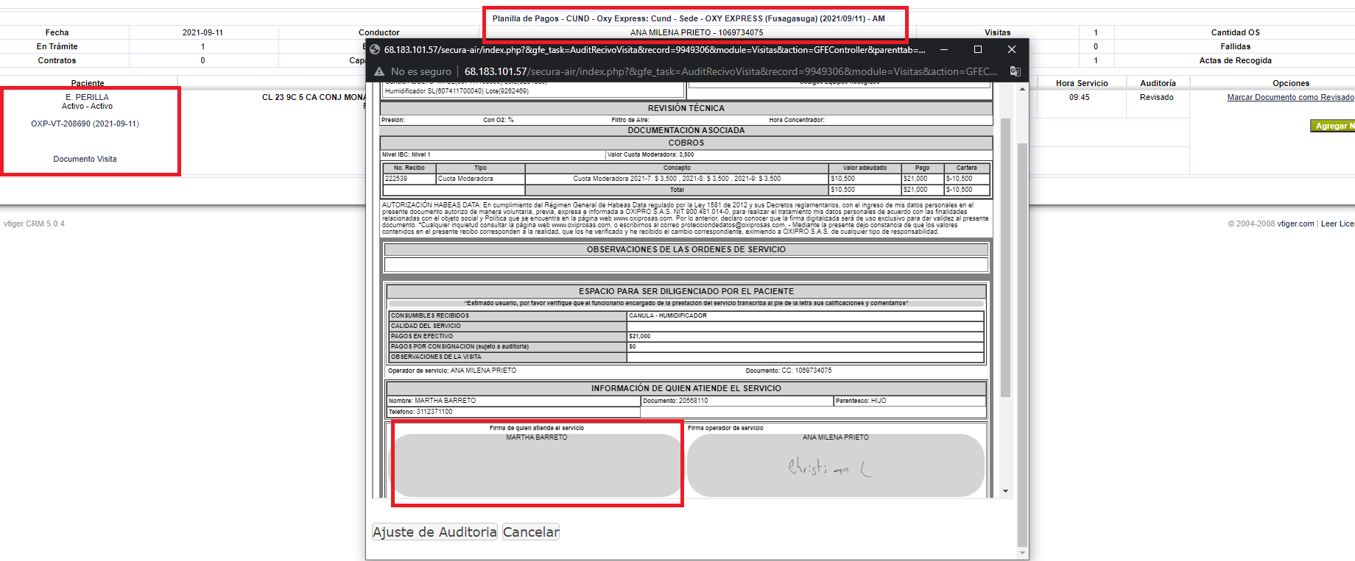Click the 'DOCUMENTACION ASOCIADA' section header
The width and height of the screenshot is (1355, 561).
coord(686,130)
